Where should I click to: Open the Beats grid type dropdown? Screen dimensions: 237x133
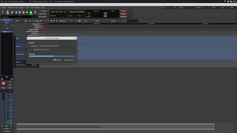coord(102,21)
